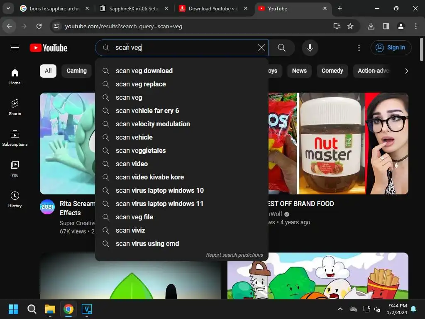Viewport: 425px width, 319px height.
Task: Choose the plain scan veg suggestion
Action: coord(182,97)
